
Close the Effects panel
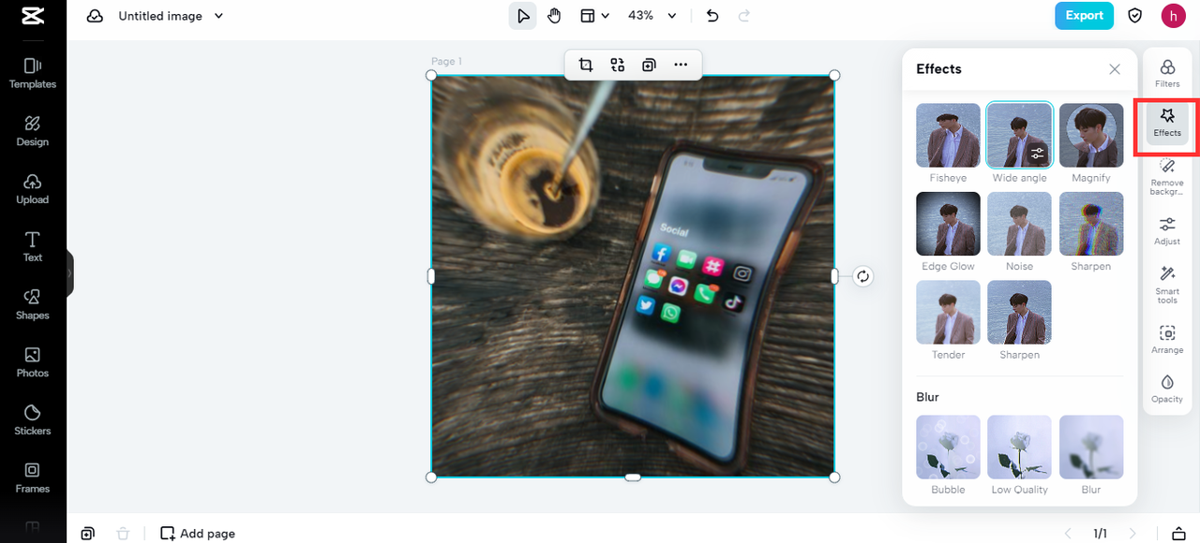point(1115,69)
